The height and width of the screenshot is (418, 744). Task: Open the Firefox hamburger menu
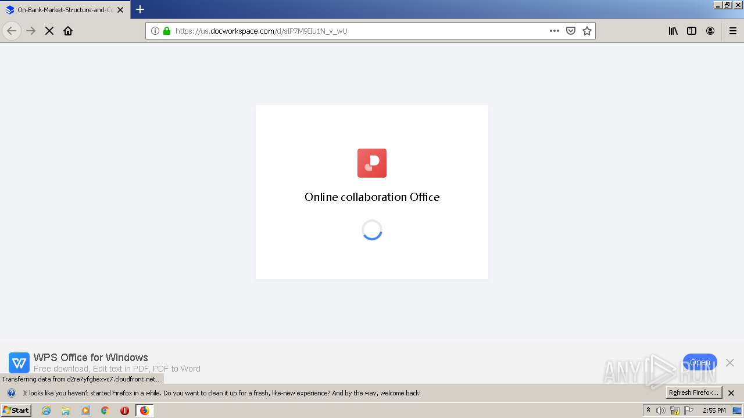[x=733, y=31]
